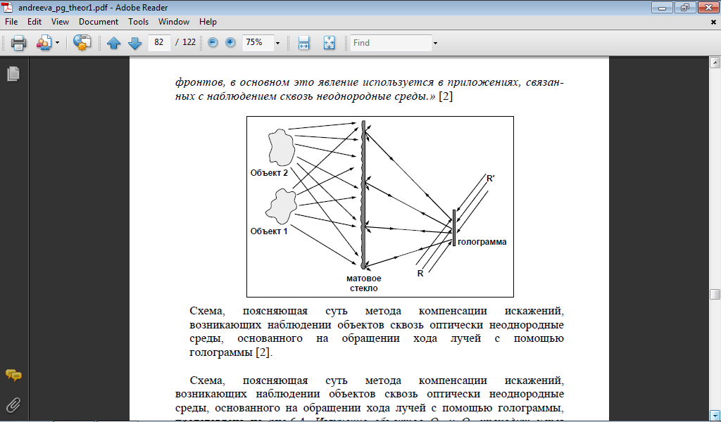Click the fit width scrolling icon
Image resolution: width=721 pixels, height=422 pixels.
[x=303, y=43]
